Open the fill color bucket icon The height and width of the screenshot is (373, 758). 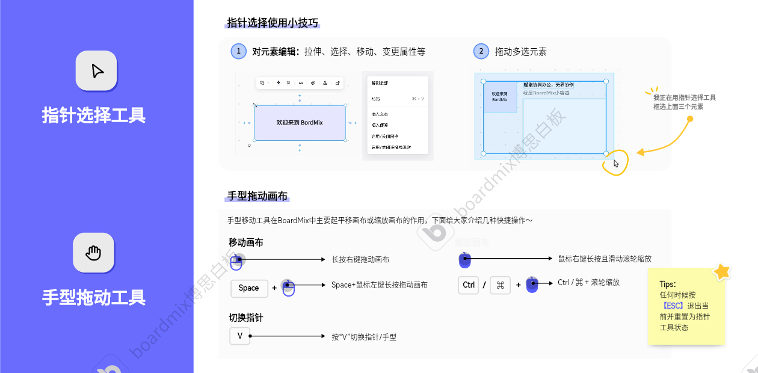pos(279,83)
